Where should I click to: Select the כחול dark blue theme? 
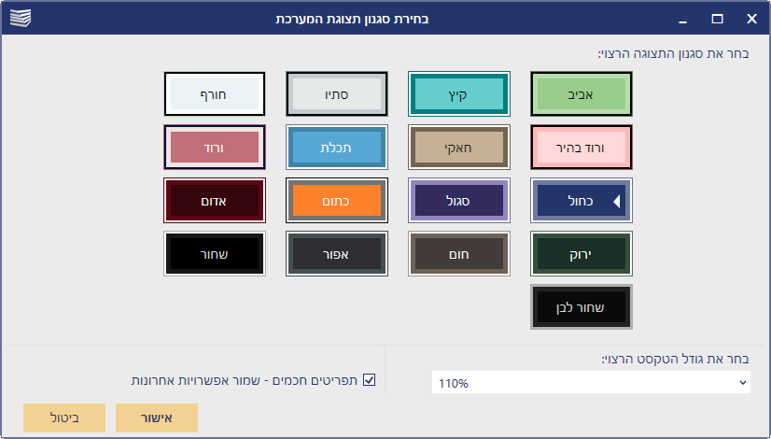(582, 200)
